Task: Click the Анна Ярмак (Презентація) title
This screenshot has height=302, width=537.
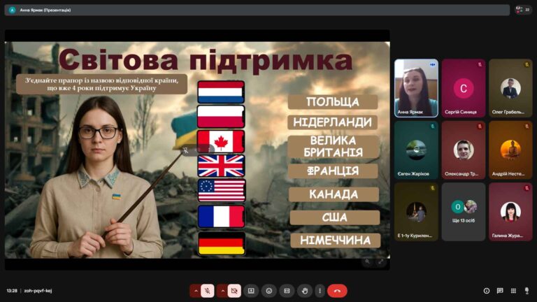Action: click(45, 10)
